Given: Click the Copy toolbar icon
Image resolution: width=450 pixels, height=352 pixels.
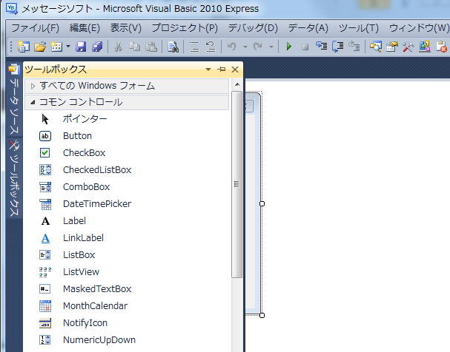Looking at the screenshot, I should [x=134, y=47].
